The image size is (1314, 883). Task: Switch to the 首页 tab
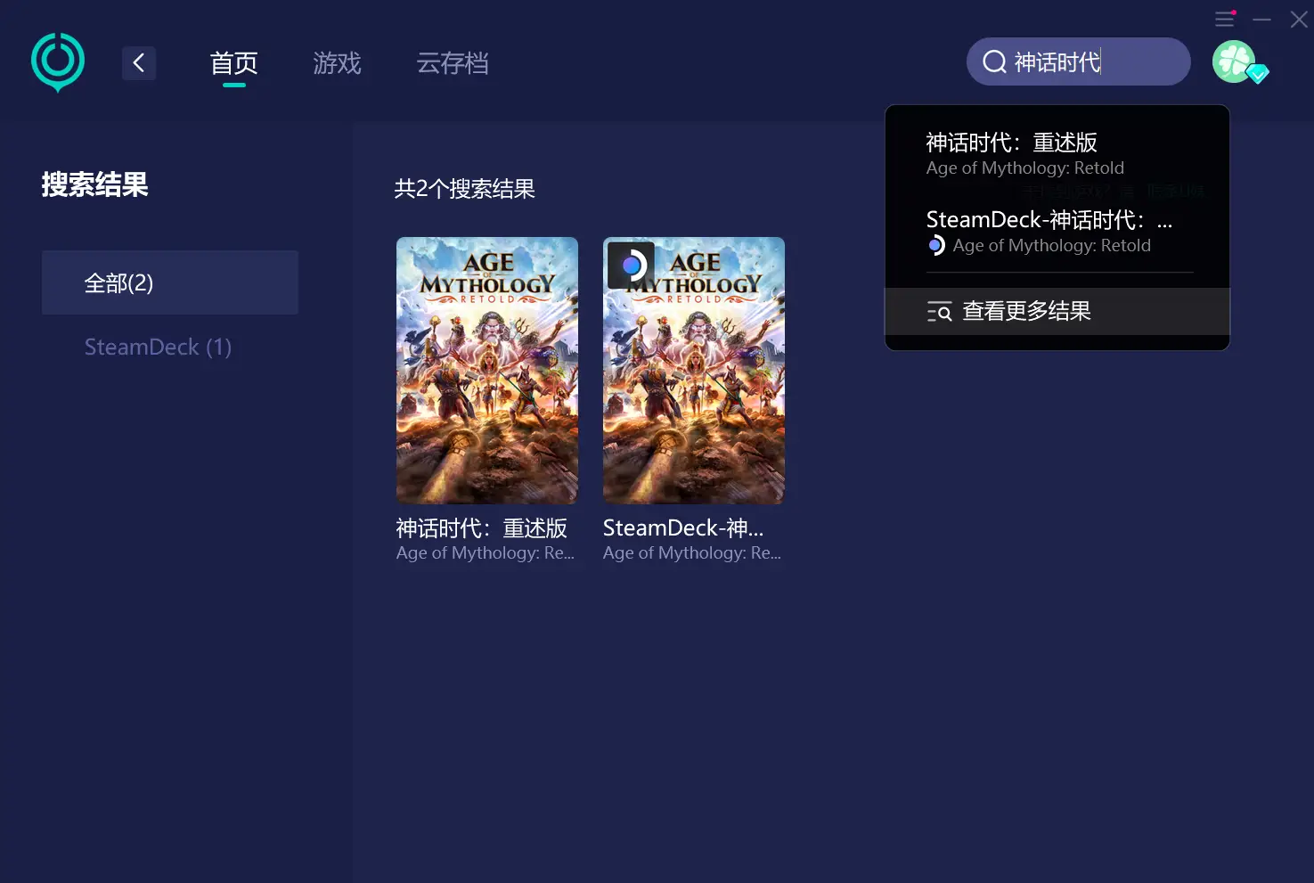[x=234, y=63]
